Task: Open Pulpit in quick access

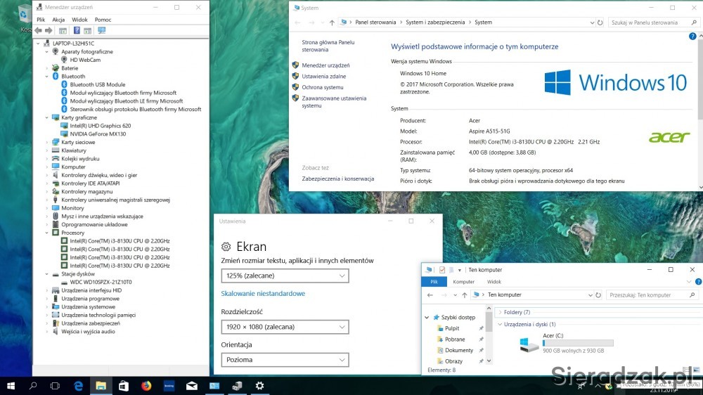Action: 452,328
